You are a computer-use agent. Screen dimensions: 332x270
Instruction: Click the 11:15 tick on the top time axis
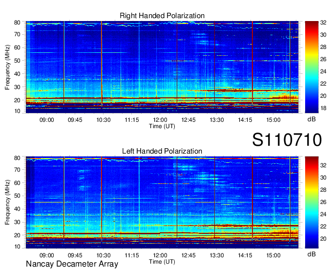click(132, 120)
